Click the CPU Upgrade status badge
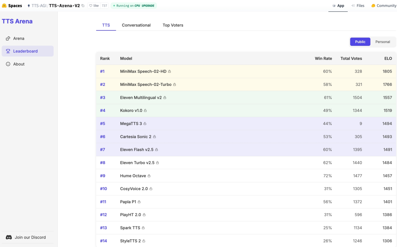Viewport: 397px width, 247px height. pyautogui.click(x=134, y=6)
